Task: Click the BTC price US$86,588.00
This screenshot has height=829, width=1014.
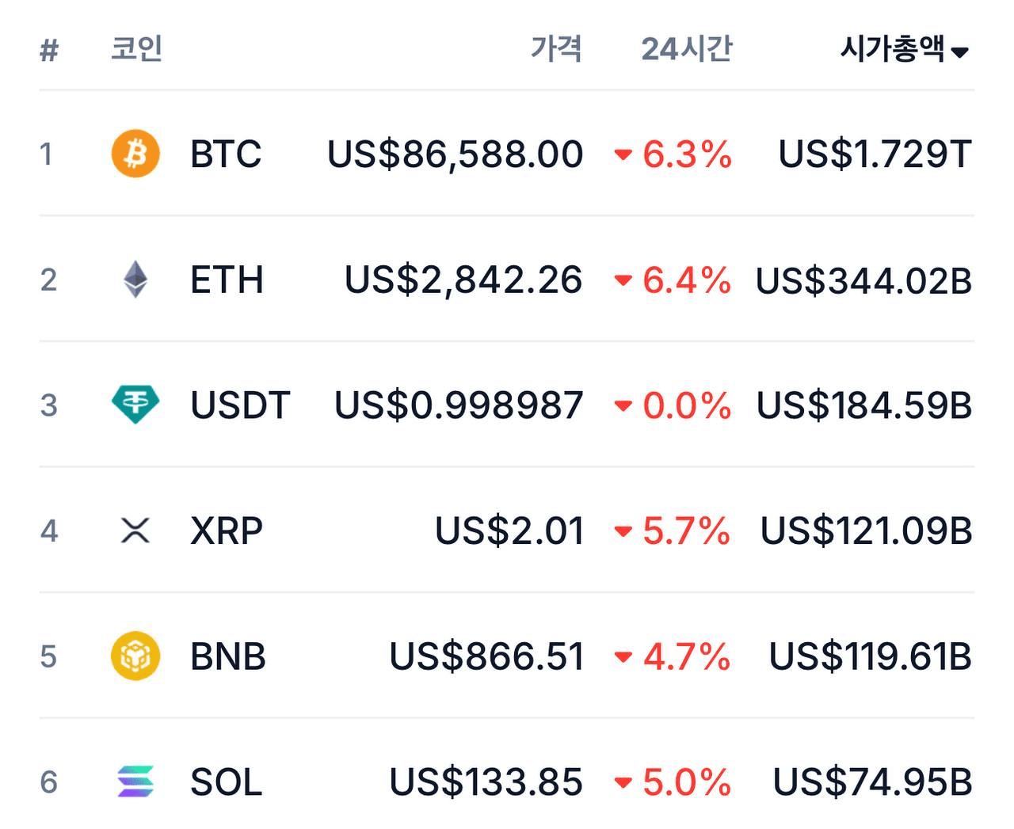Action: (x=456, y=154)
